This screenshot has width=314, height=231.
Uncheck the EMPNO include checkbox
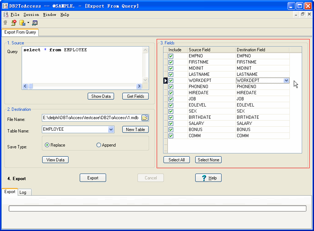point(171,56)
